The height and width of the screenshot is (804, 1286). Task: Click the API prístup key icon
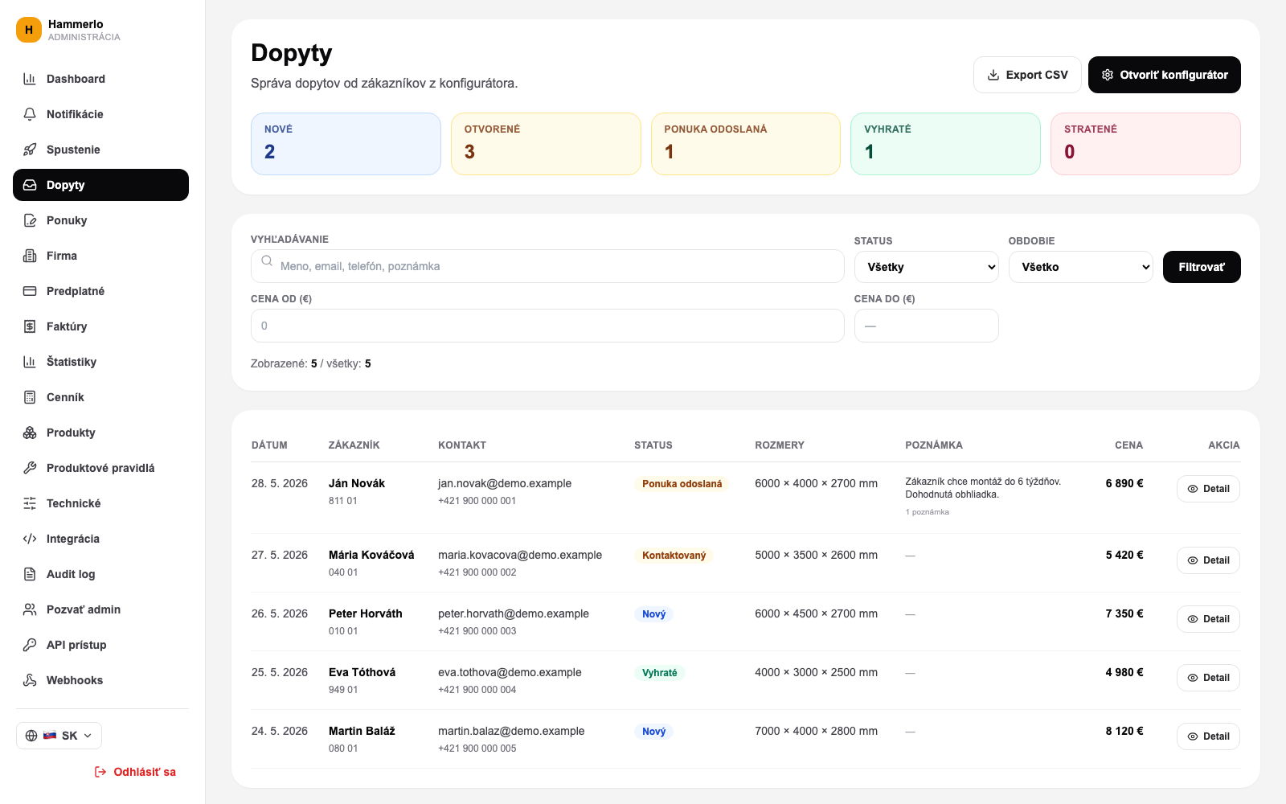(x=30, y=645)
